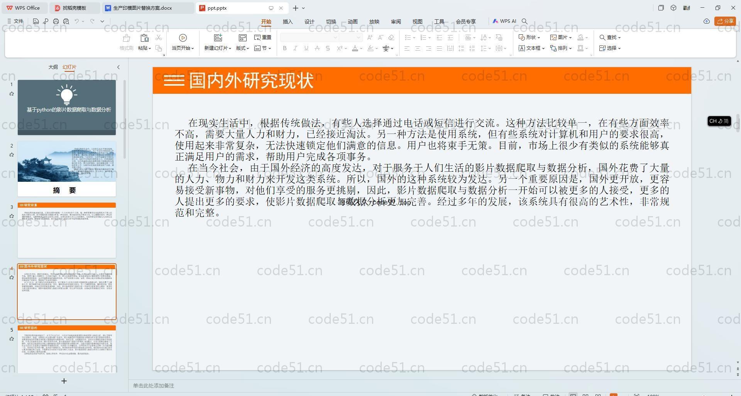Click the Decrease Font Size icon
This screenshot has width=741, height=396.
pyautogui.click(x=381, y=37)
